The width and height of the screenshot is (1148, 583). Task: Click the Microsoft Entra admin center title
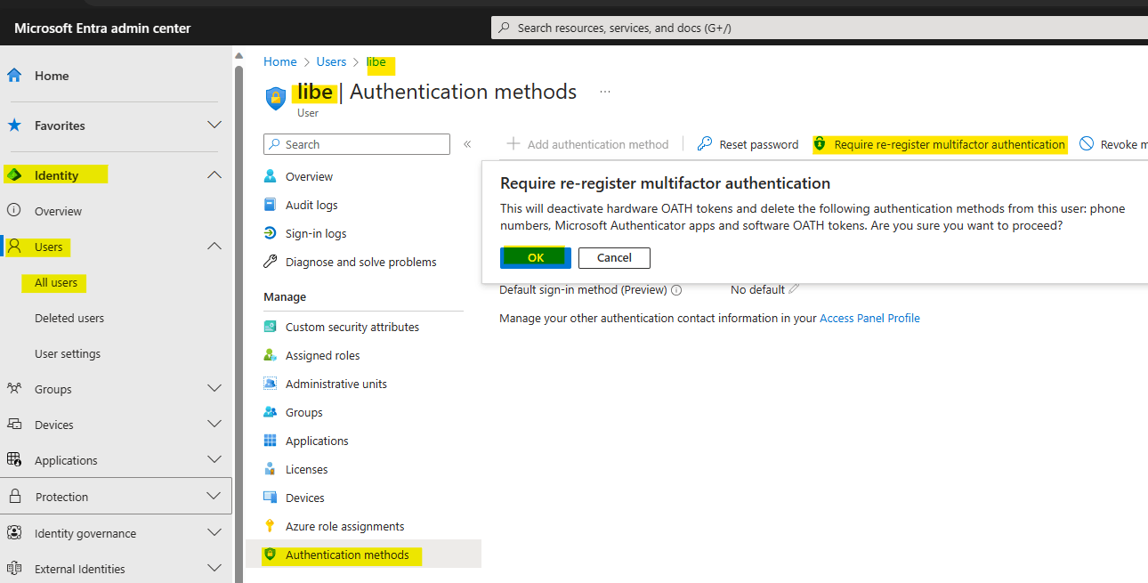click(102, 28)
